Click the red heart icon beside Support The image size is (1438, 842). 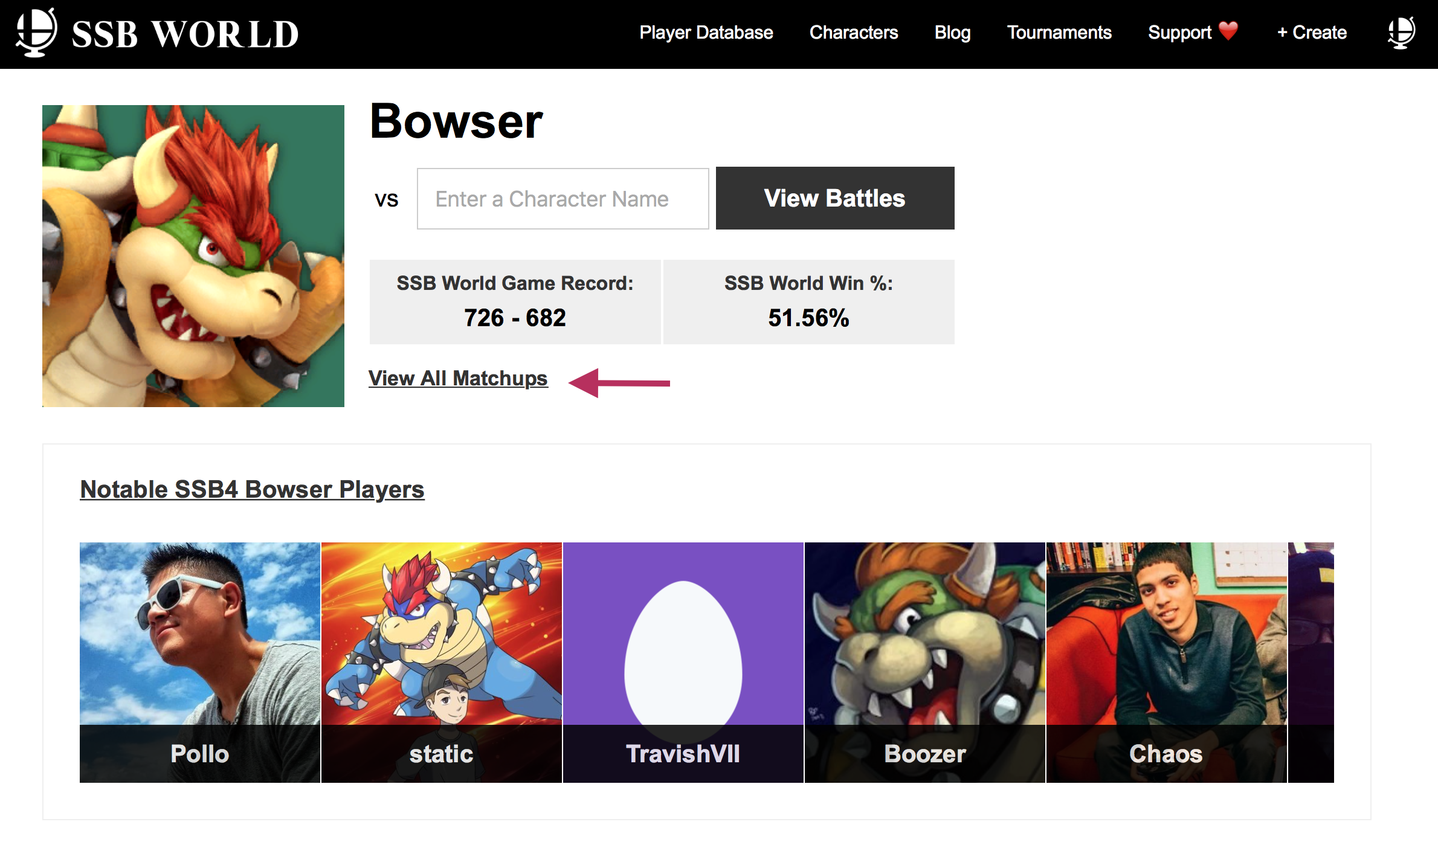point(1228,31)
